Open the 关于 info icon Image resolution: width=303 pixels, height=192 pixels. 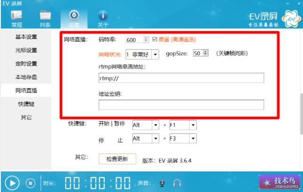point(103,15)
